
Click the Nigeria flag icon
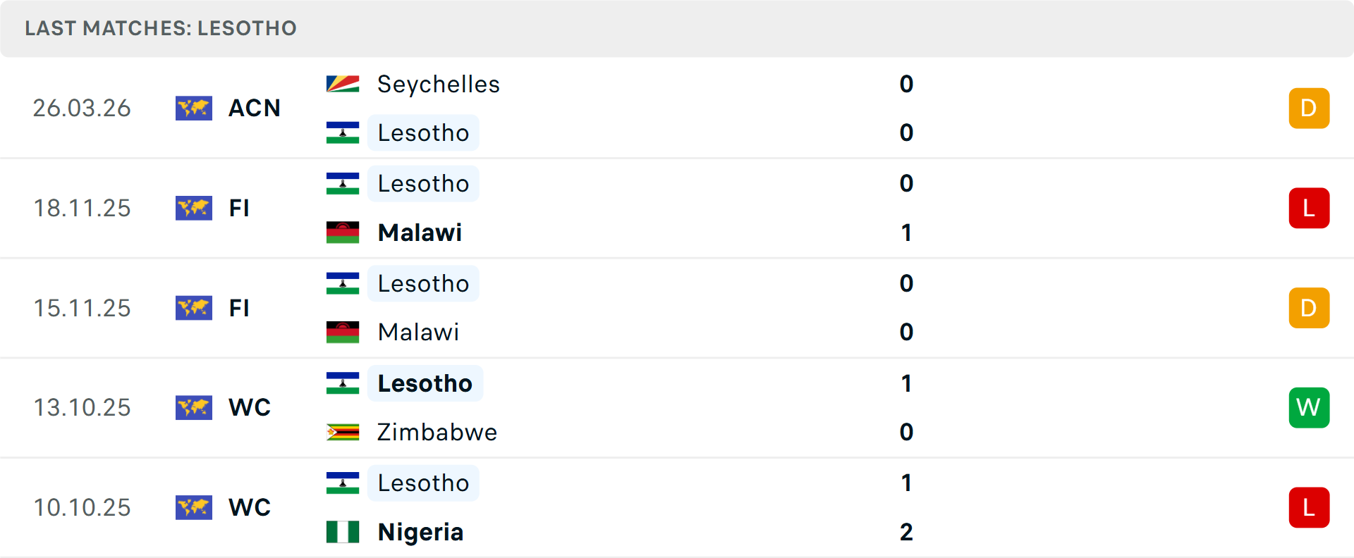tap(343, 532)
